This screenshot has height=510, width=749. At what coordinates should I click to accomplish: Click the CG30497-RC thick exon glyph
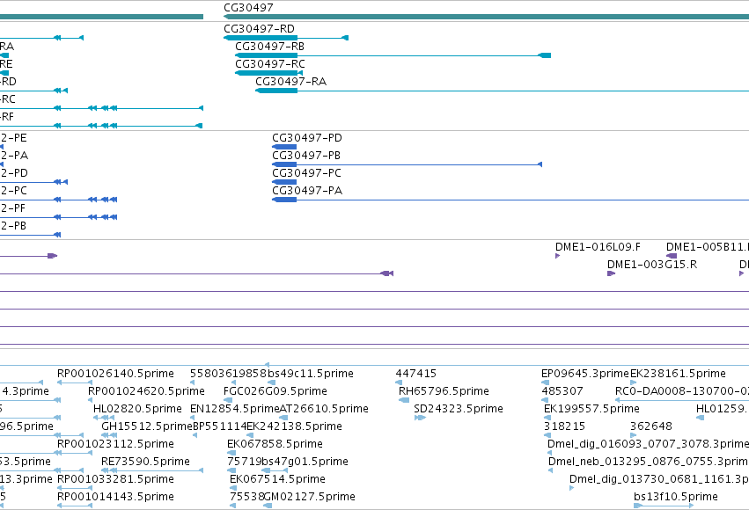tap(267, 73)
